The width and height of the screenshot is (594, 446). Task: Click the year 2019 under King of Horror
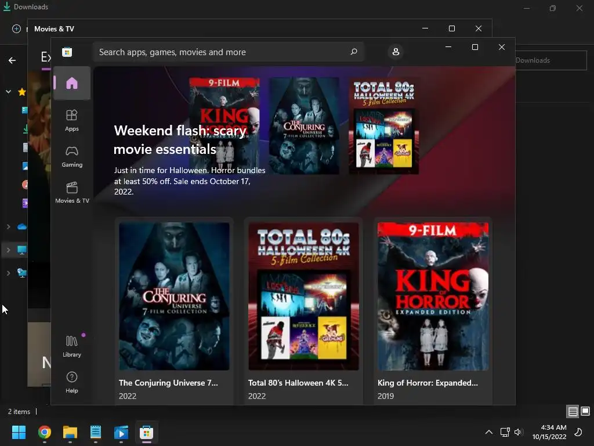(386, 396)
